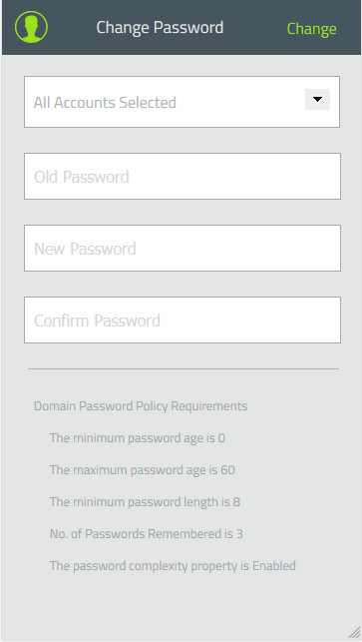
Task: Focus the Old Password field
Action: pos(182,177)
